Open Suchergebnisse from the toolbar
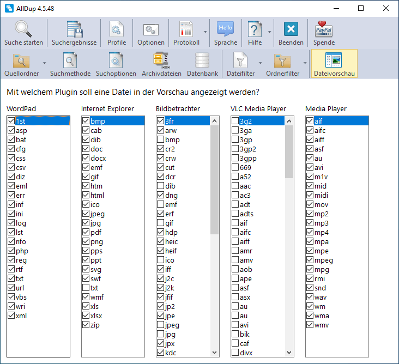Image resolution: width=399 pixels, height=364 pixels. pyautogui.click(x=74, y=29)
